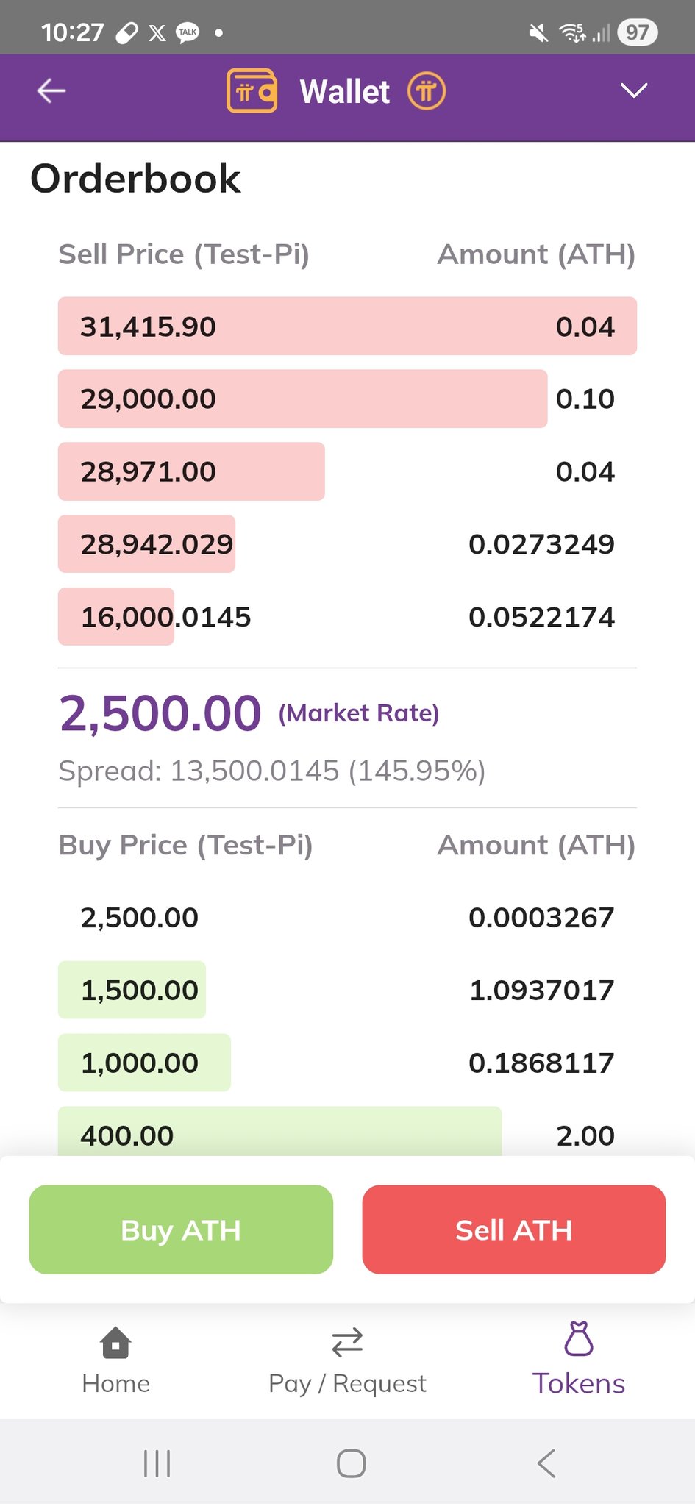Select the 28,971.00 sell order row
695x1506 pixels.
347,471
